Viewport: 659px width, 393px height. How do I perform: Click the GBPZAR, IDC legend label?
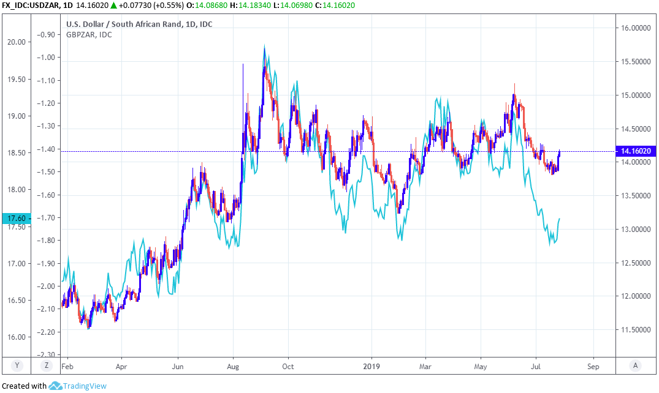(x=89, y=35)
